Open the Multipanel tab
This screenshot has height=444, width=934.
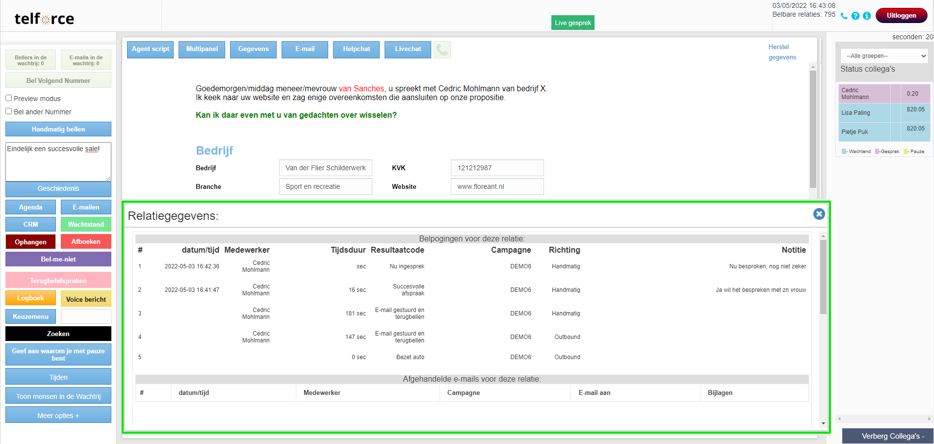pyautogui.click(x=202, y=49)
